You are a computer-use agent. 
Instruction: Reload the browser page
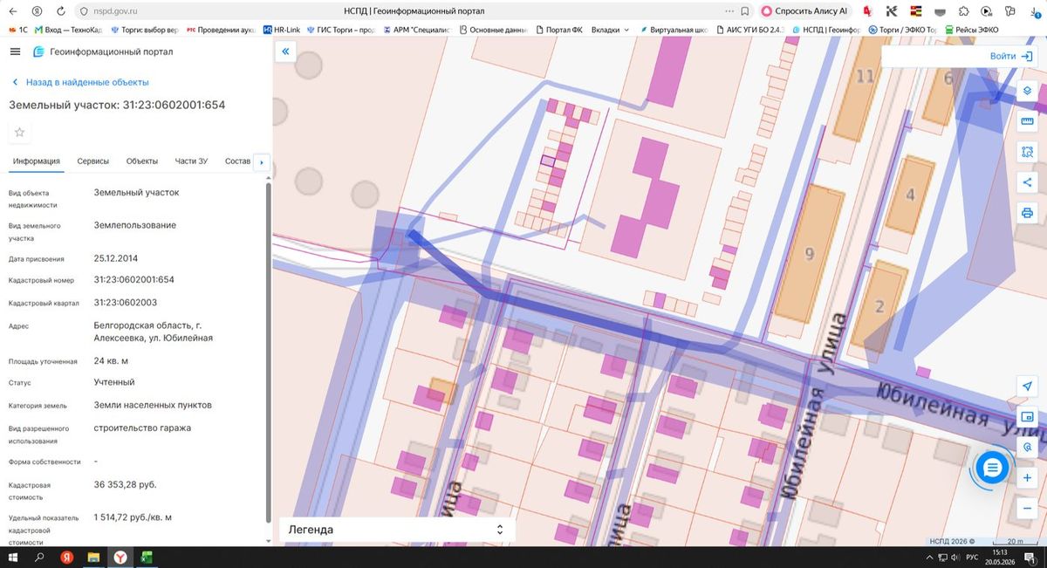tap(60, 11)
